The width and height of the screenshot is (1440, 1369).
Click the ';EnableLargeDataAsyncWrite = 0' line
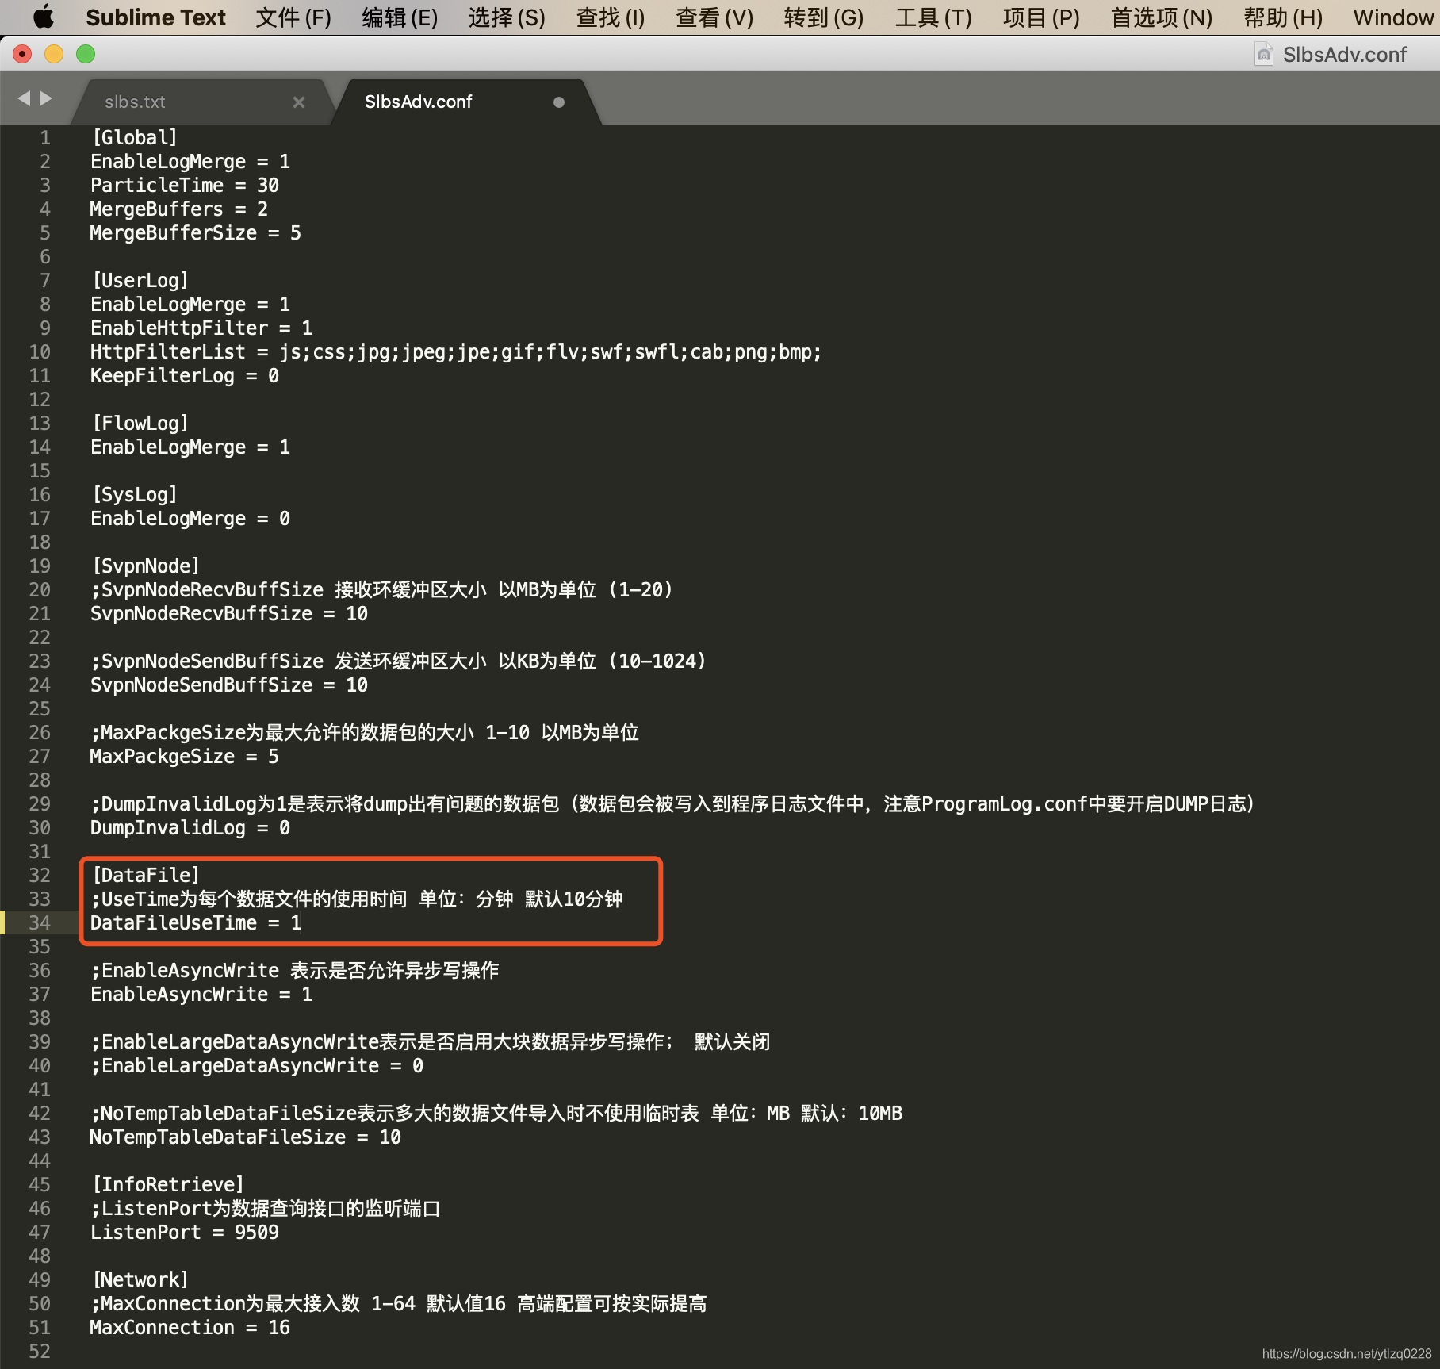coord(256,1065)
